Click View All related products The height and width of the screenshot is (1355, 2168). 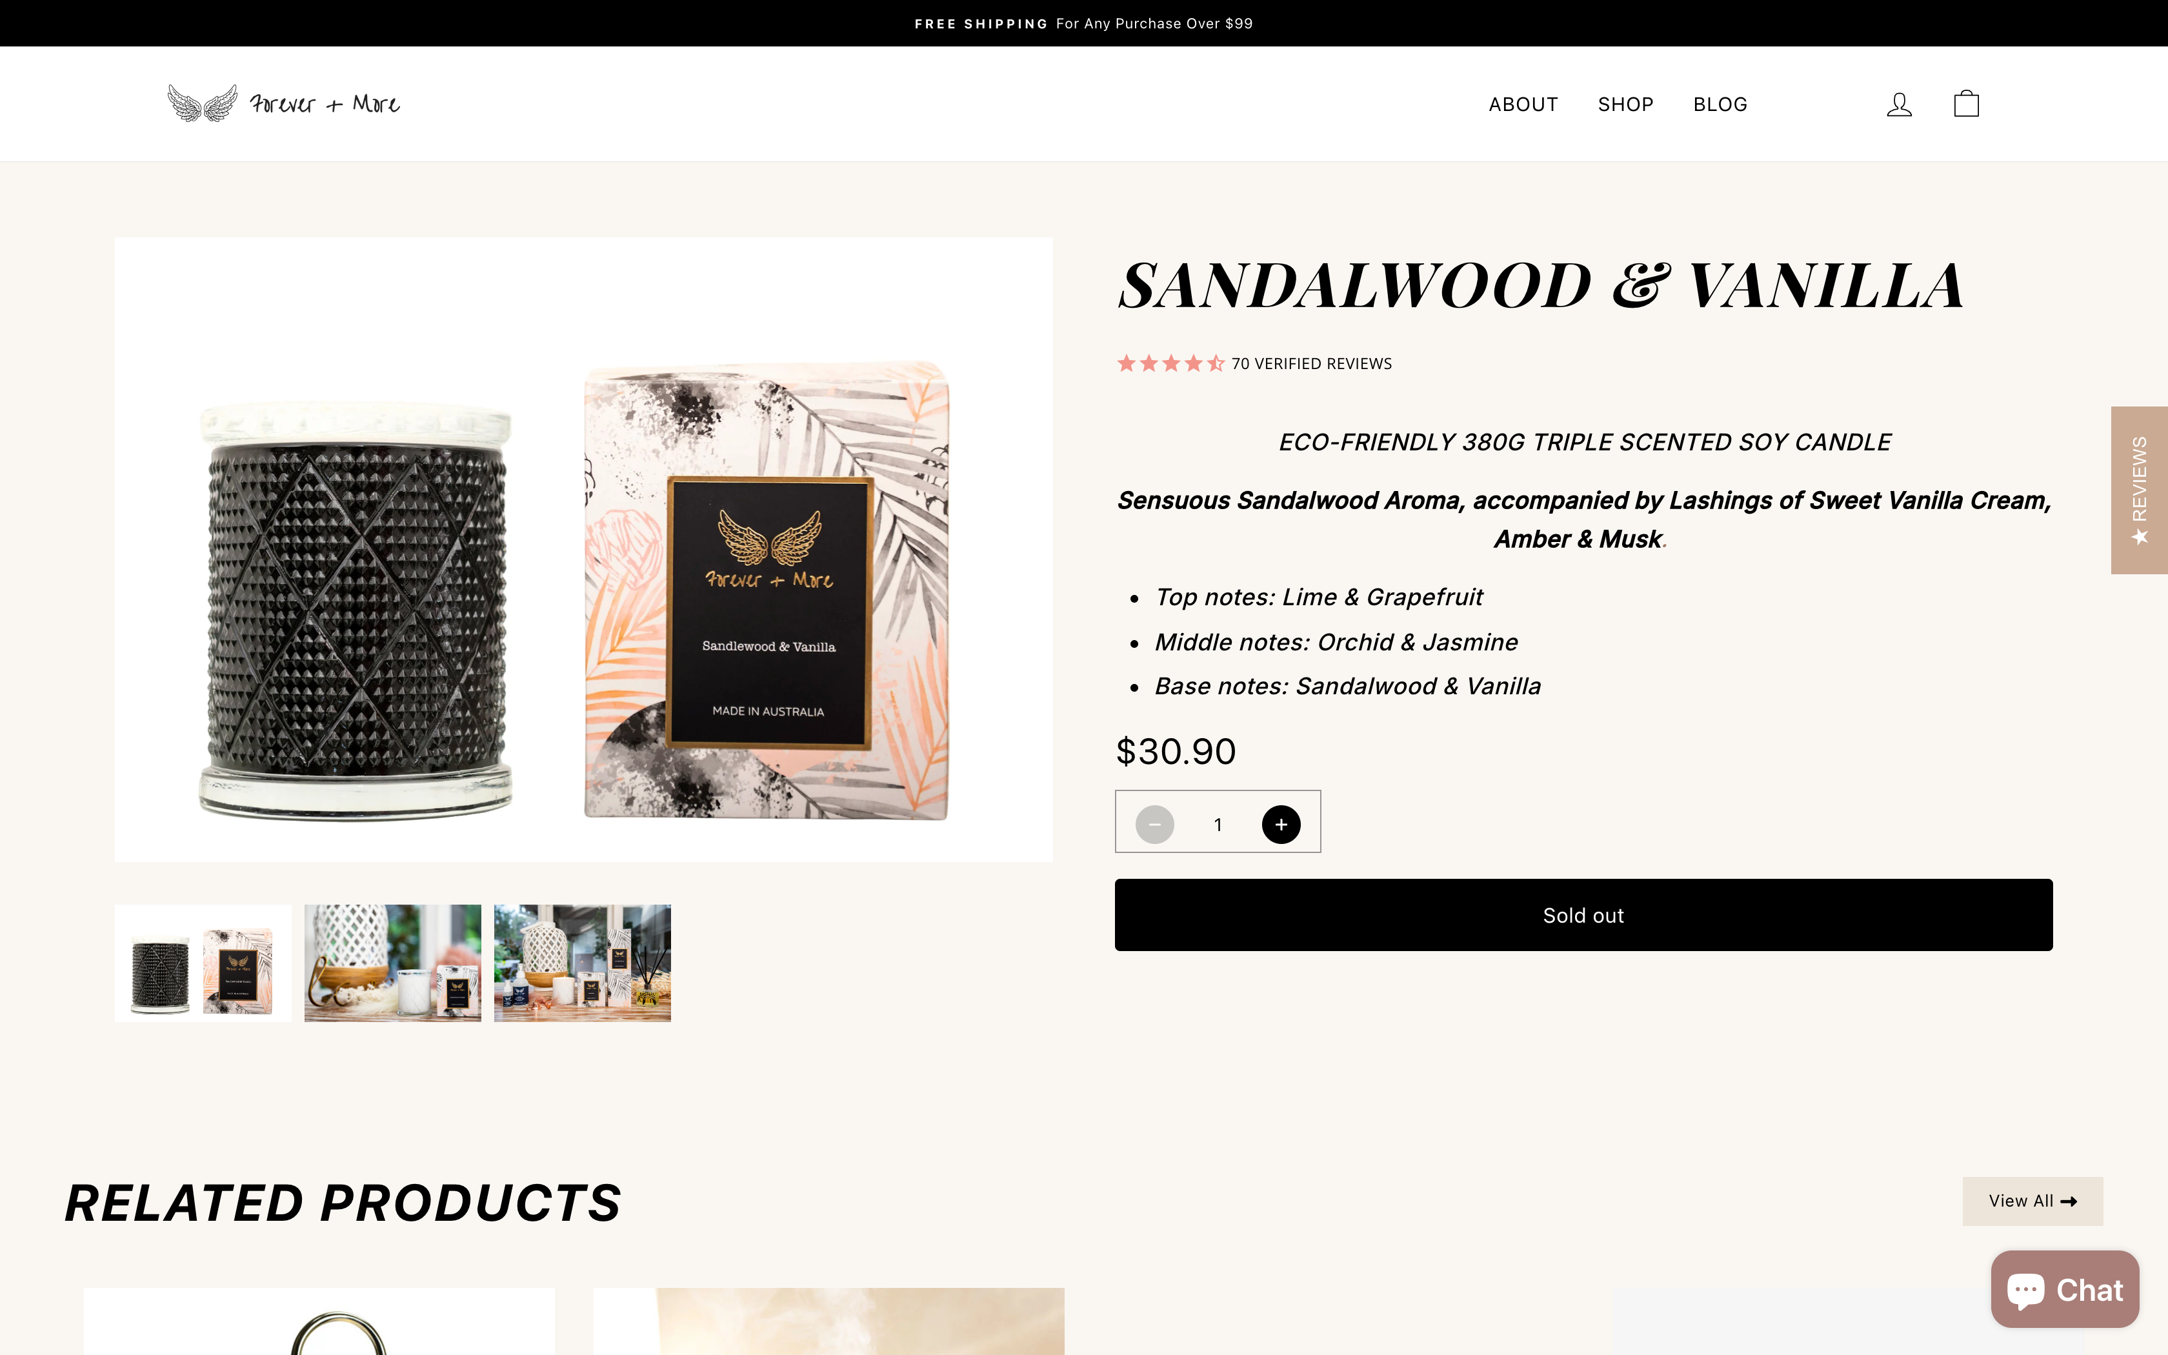click(2033, 1201)
